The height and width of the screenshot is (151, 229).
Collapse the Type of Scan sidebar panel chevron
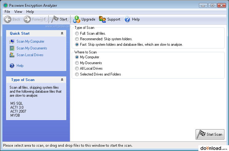tap(62, 80)
